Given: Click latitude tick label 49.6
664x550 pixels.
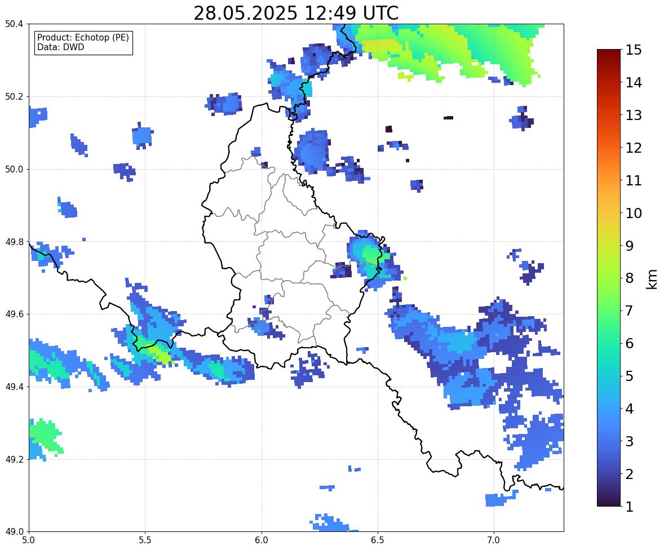Looking at the screenshot, I should 14,314.
